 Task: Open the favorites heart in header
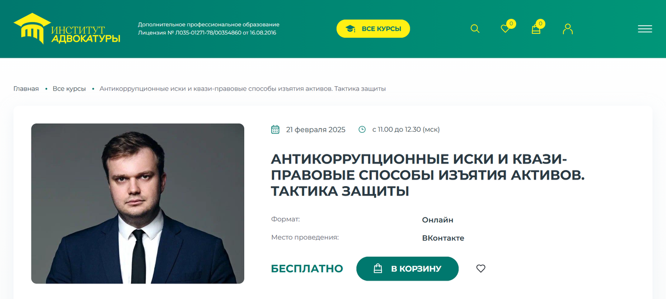(x=505, y=28)
